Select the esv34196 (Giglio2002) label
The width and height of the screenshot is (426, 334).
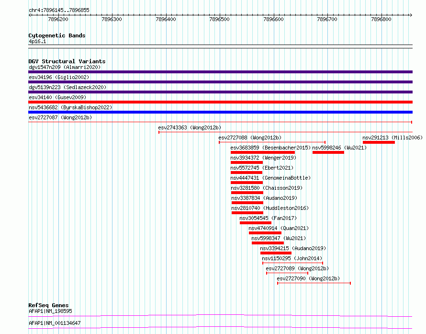coord(59,77)
